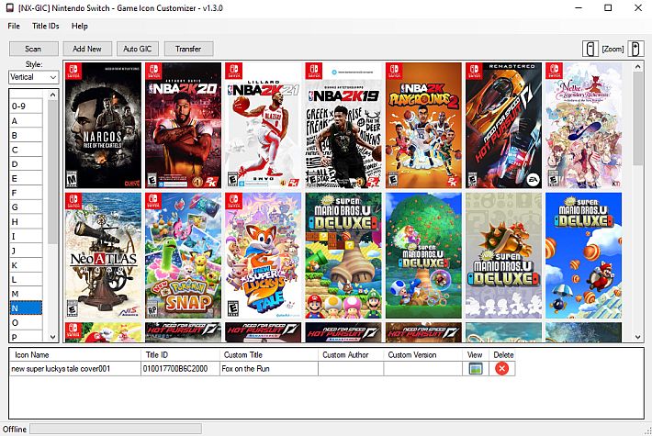Select letter K in the filter list

click(26, 265)
